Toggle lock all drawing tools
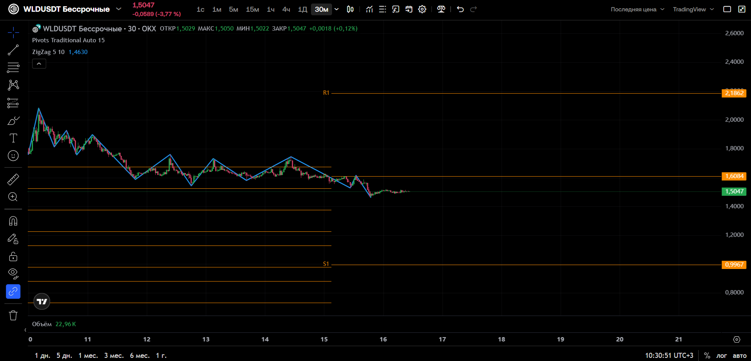Screen dimensions: 751x361 point(13,256)
